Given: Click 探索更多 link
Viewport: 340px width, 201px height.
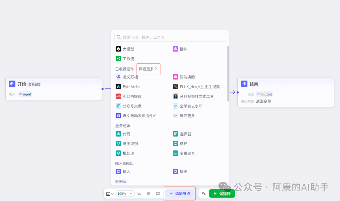Looking at the screenshot, I should (148, 69).
